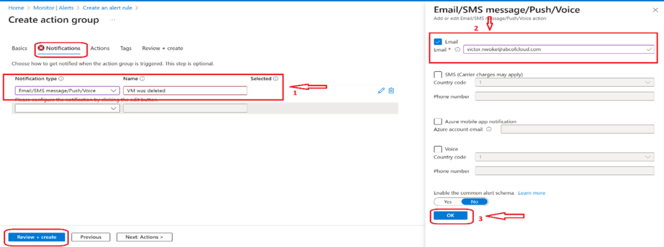Enable the Voice checkbox
This screenshot has height=247, width=664.
pyautogui.click(x=438, y=149)
